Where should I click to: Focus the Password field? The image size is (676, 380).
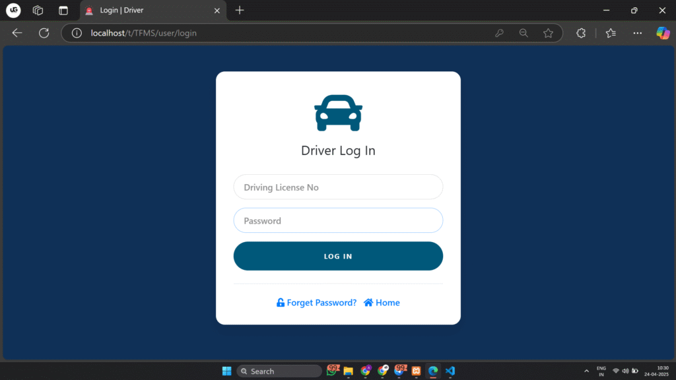point(338,220)
